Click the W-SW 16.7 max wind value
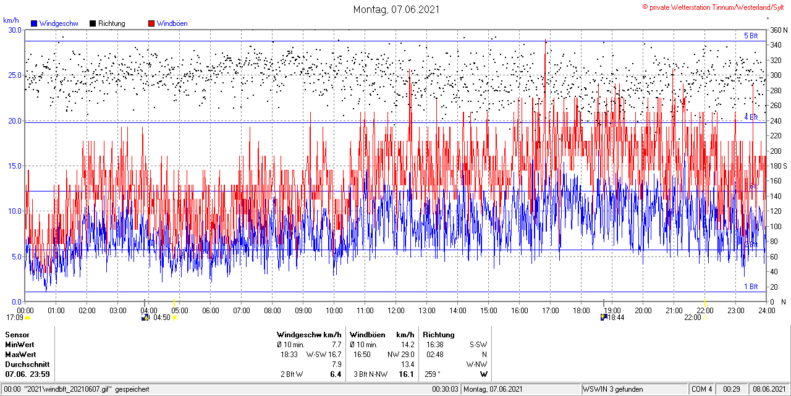 (324, 355)
